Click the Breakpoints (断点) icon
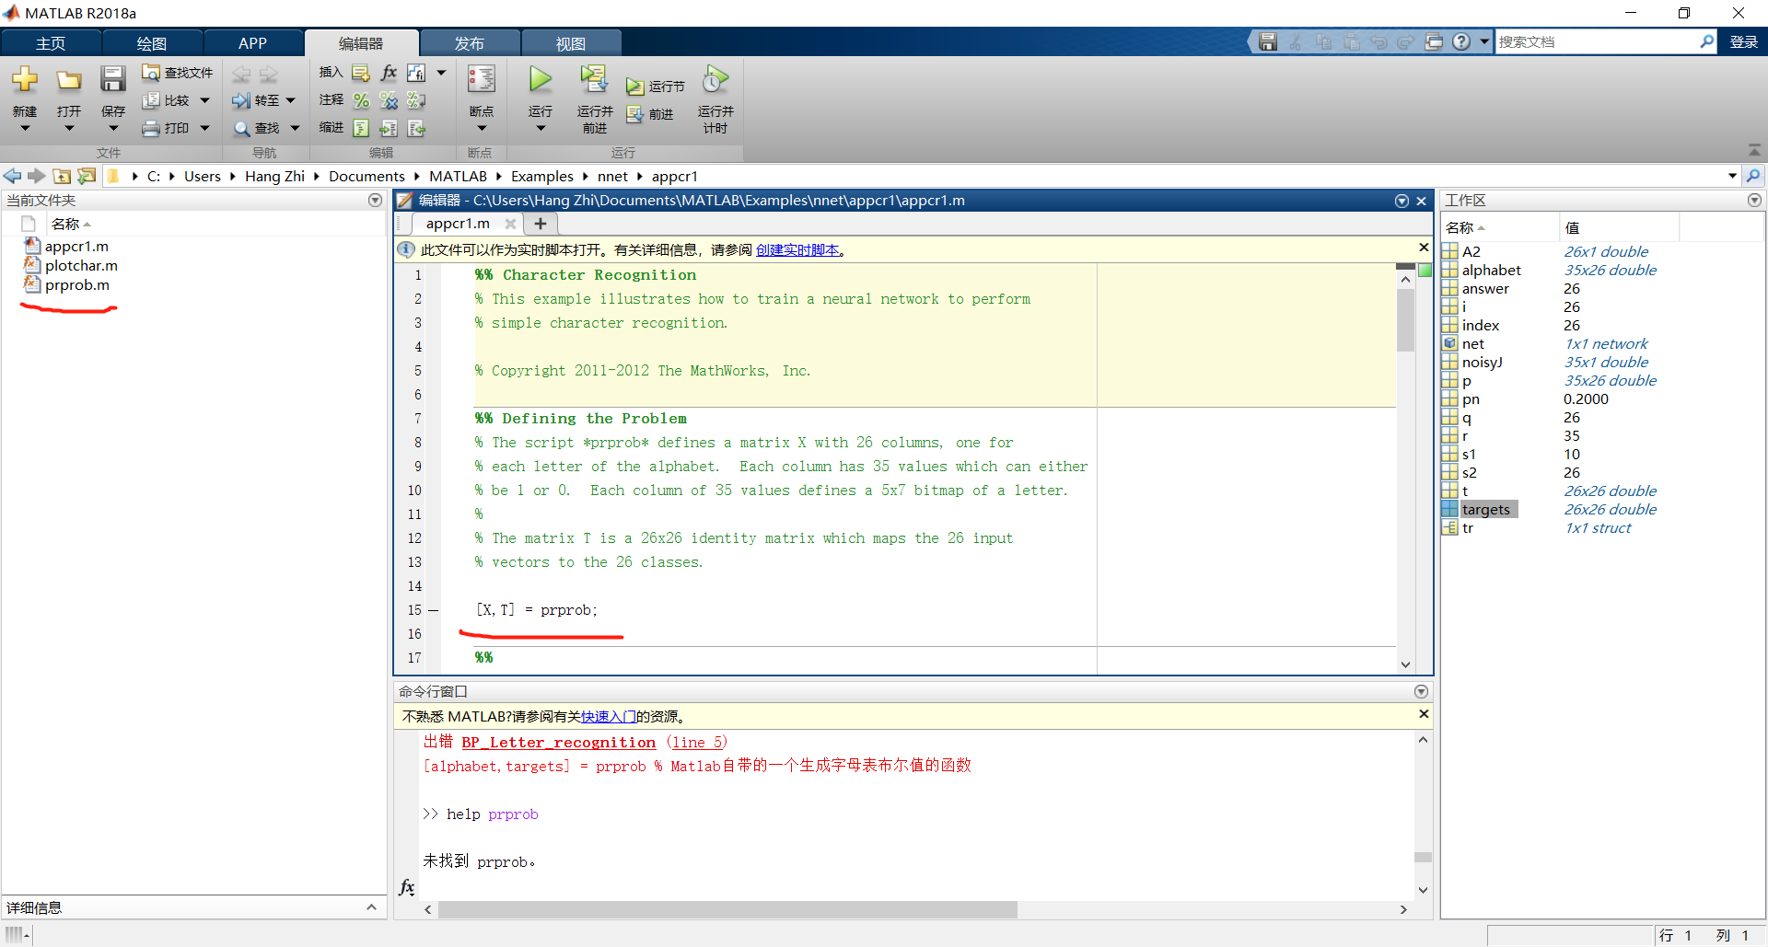 click(482, 79)
